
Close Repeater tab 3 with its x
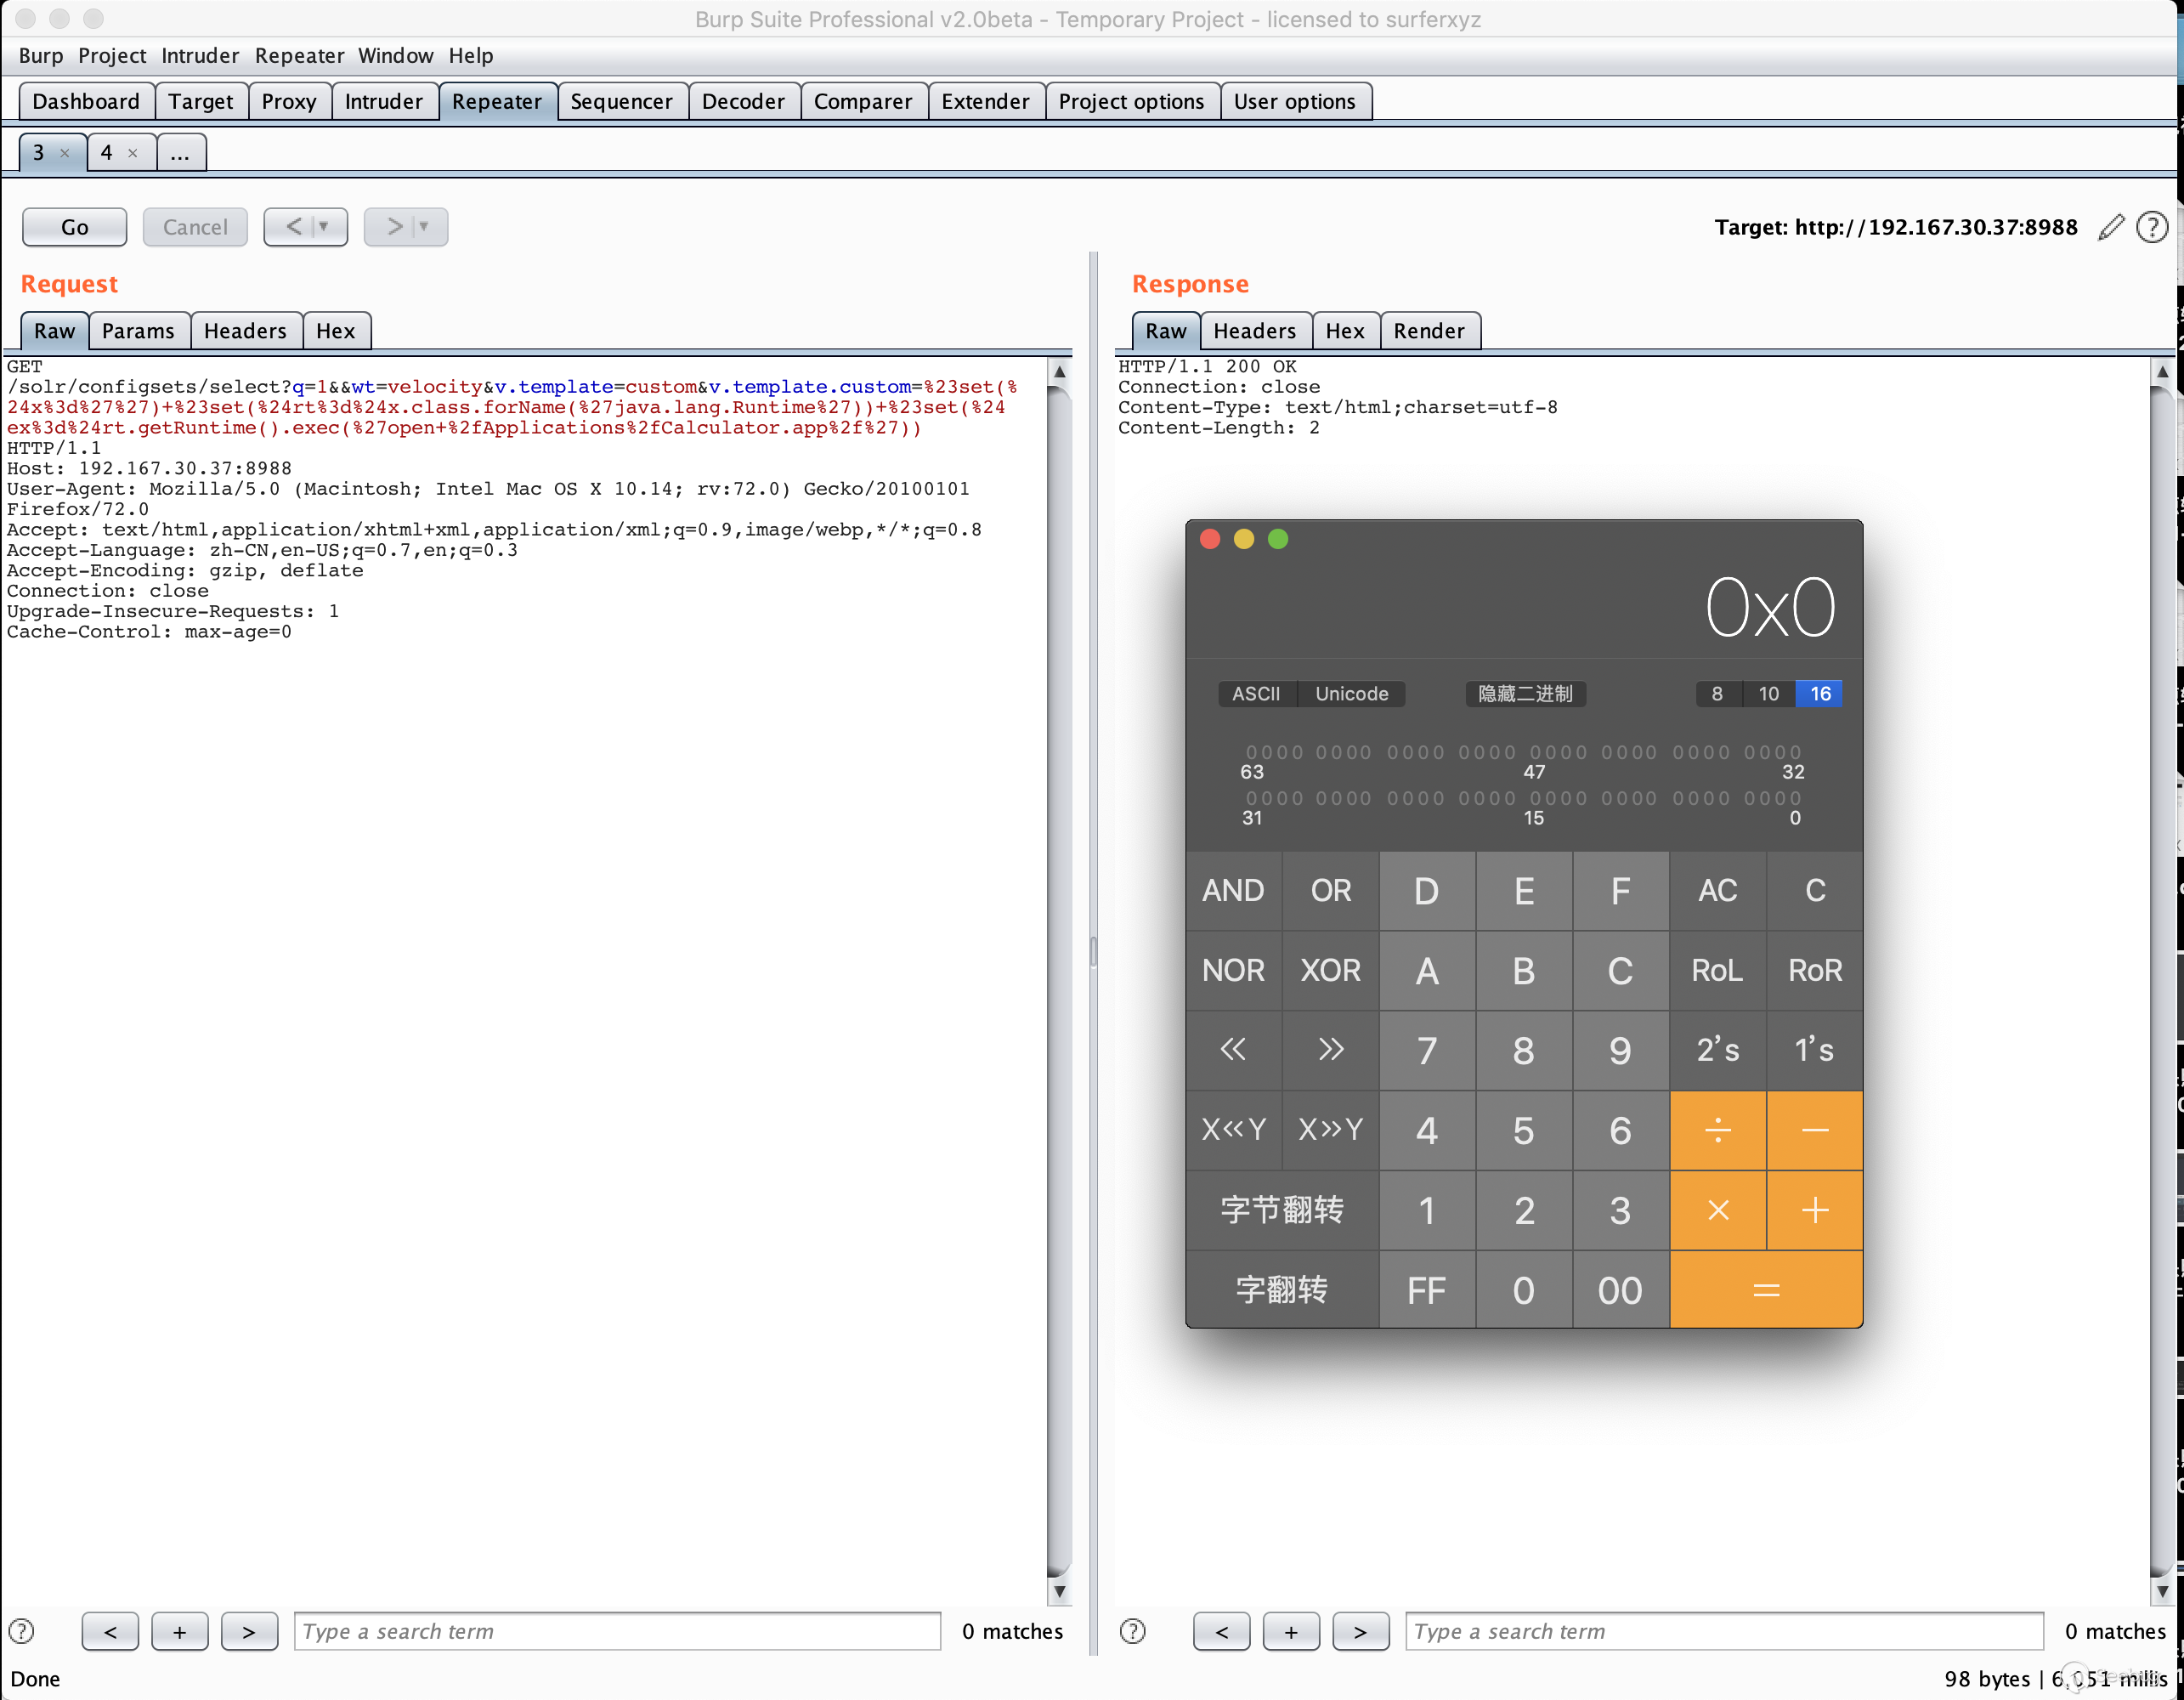(65, 153)
